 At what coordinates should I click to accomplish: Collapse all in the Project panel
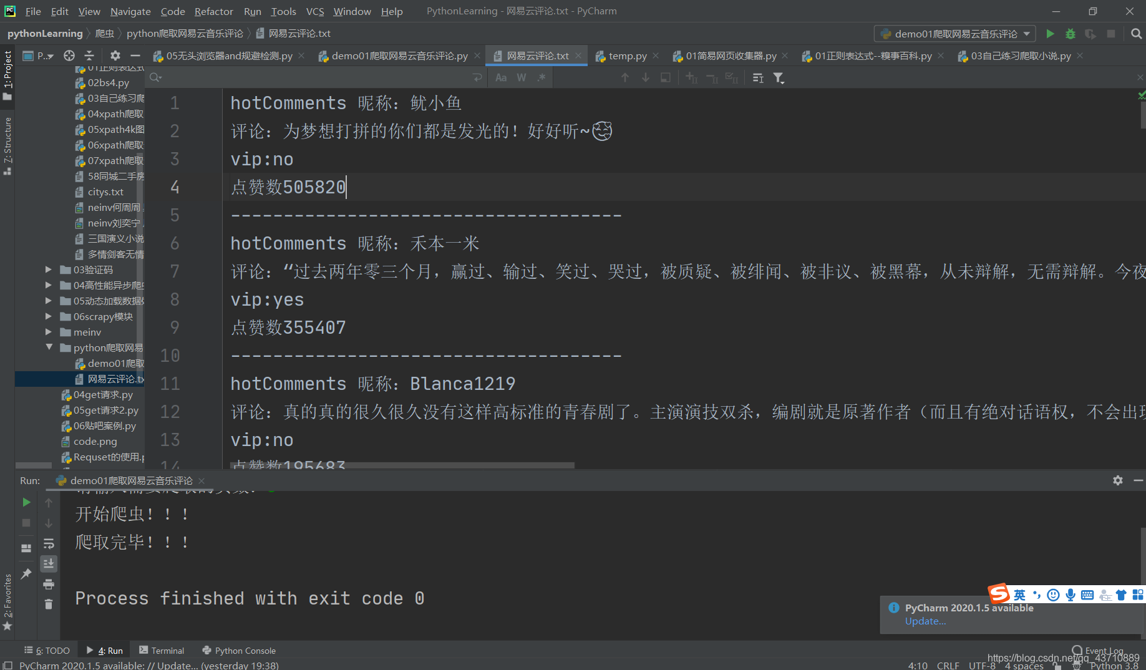(89, 56)
